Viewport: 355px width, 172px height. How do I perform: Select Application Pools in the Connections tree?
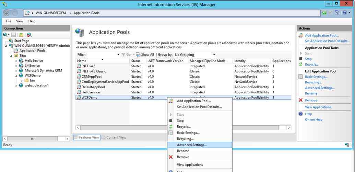[x=32, y=50]
